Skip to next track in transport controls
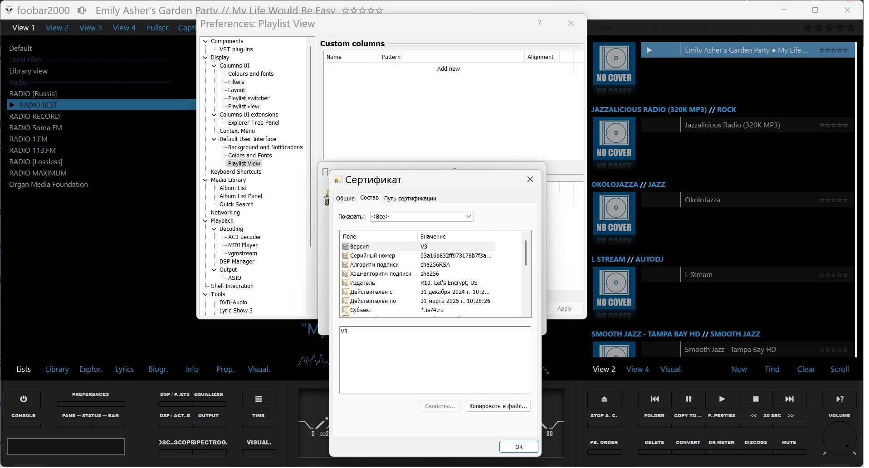Screen dimensions: 869x468 coord(789,400)
